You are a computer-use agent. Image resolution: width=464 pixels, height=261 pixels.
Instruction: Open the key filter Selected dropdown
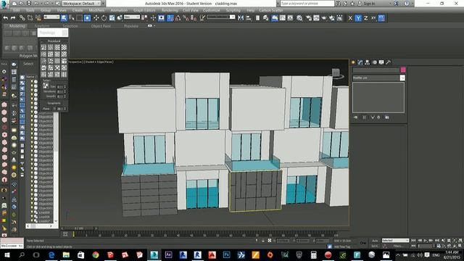[395, 240]
